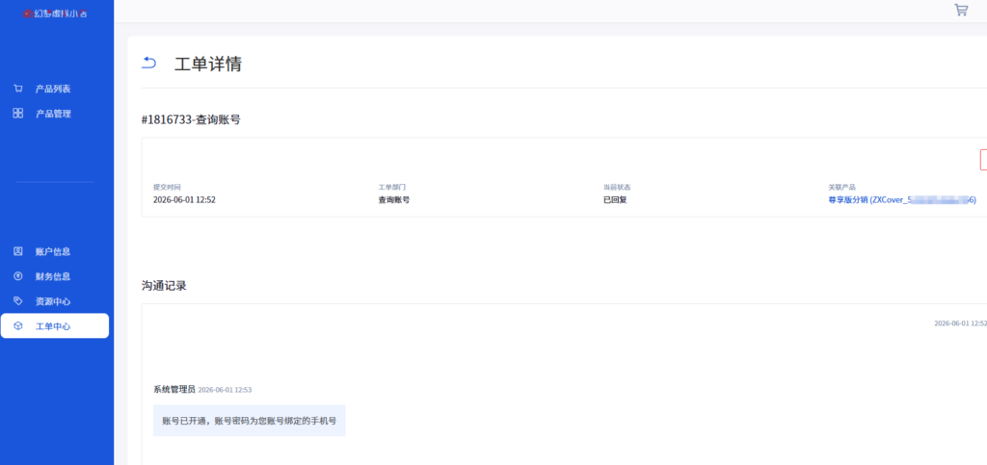Image resolution: width=987 pixels, height=465 pixels.
Task: Open the 尊享版分销 related product link
Action: click(902, 200)
